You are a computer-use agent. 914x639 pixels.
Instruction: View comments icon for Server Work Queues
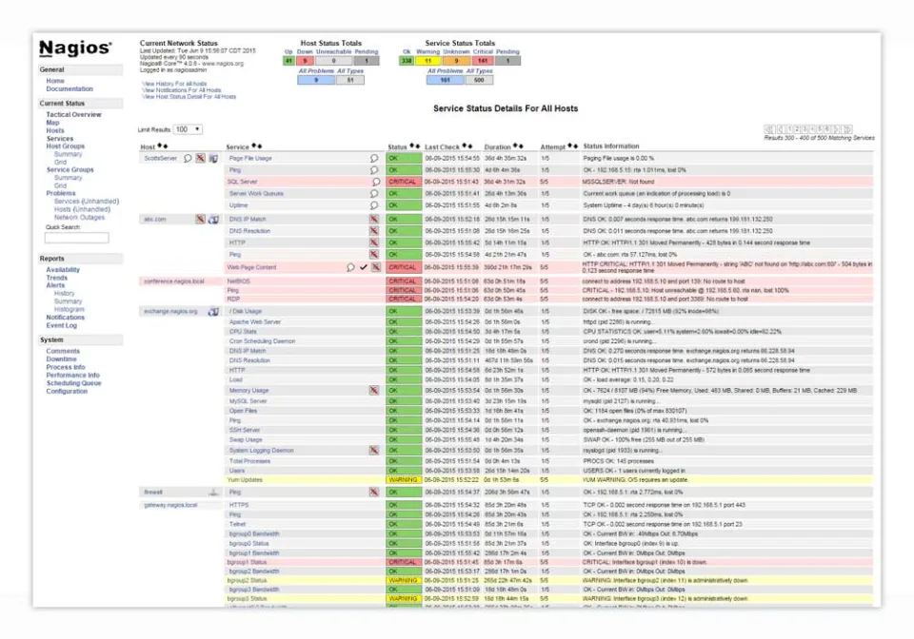[x=374, y=194]
